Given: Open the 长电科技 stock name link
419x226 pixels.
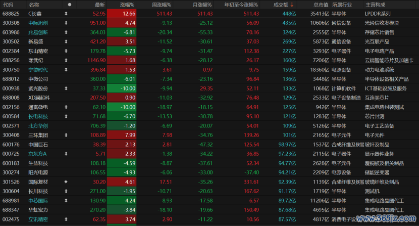Looking at the screenshot, I should point(38,116).
